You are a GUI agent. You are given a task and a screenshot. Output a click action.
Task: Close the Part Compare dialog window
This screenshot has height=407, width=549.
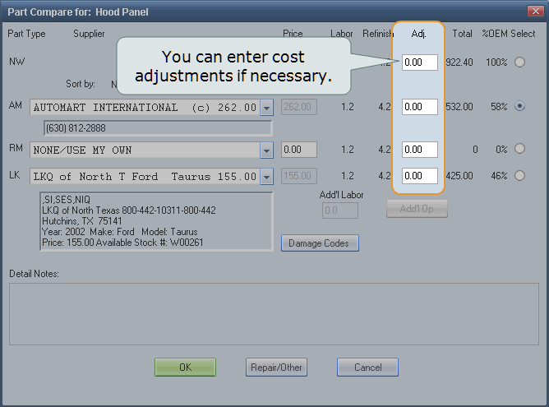pyautogui.click(x=534, y=10)
